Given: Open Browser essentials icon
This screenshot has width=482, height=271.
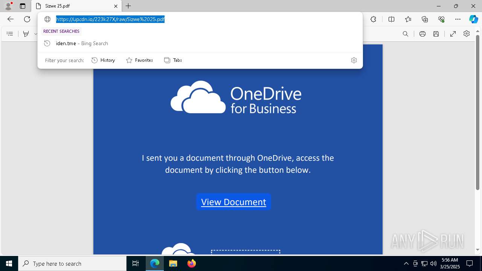Looking at the screenshot, I should pyautogui.click(x=441, y=19).
